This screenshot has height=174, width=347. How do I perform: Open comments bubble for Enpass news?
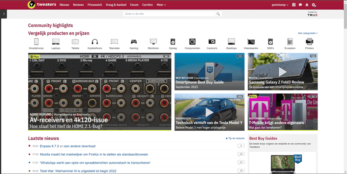(x=241, y=146)
